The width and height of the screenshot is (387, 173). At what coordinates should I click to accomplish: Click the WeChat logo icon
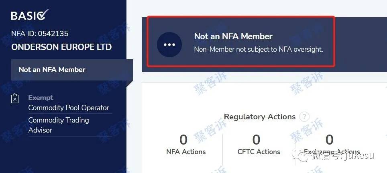pos(300,155)
